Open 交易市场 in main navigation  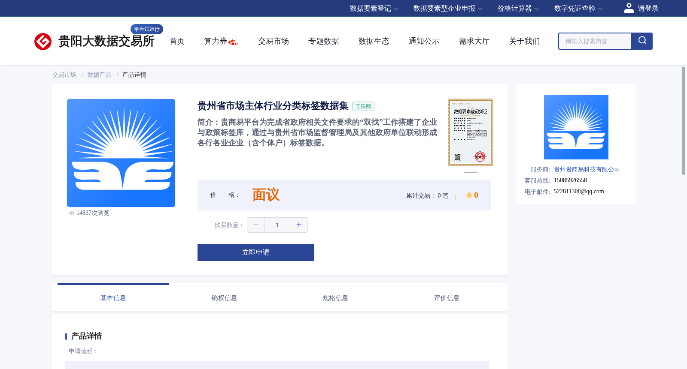(274, 41)
